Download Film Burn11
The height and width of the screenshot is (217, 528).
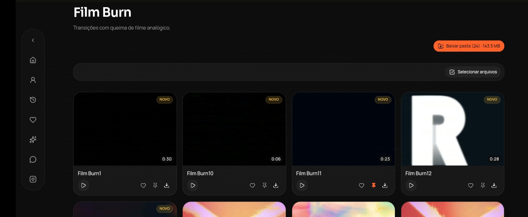pyautogui.click(x=385, y=185)
